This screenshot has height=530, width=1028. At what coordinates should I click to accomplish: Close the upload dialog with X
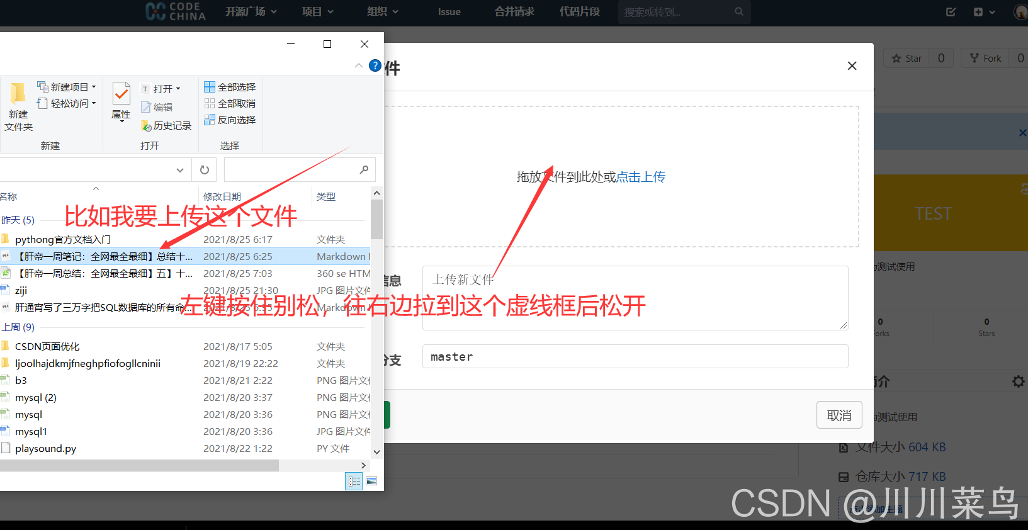tap(852, 66)
